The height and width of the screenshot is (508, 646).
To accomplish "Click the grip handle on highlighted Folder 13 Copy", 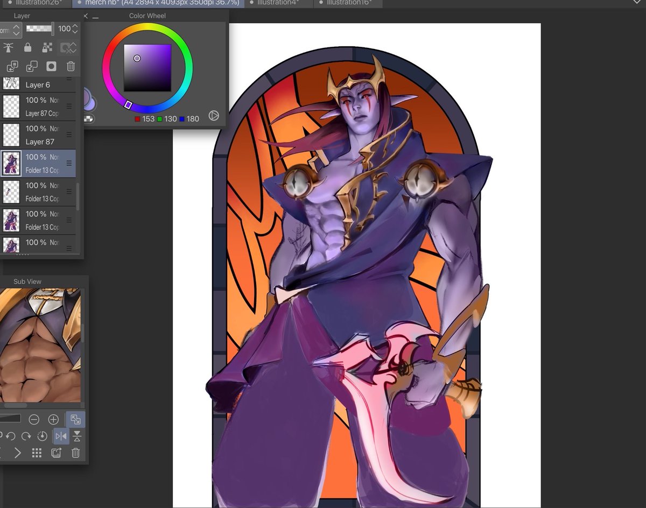I will [x=69, y=163].
